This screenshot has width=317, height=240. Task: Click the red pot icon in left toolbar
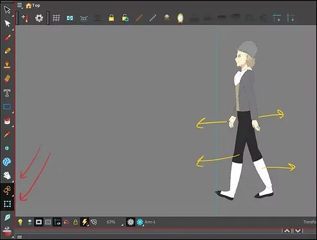tap(7, 232)
